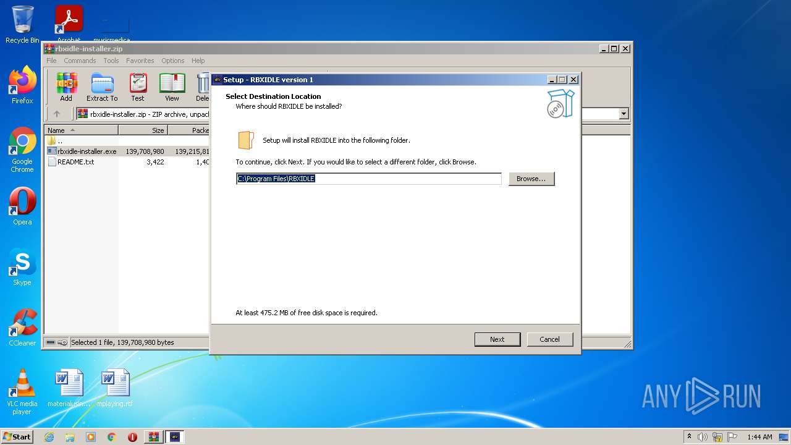Select the parent folder '..' entry

coord(55,141)
